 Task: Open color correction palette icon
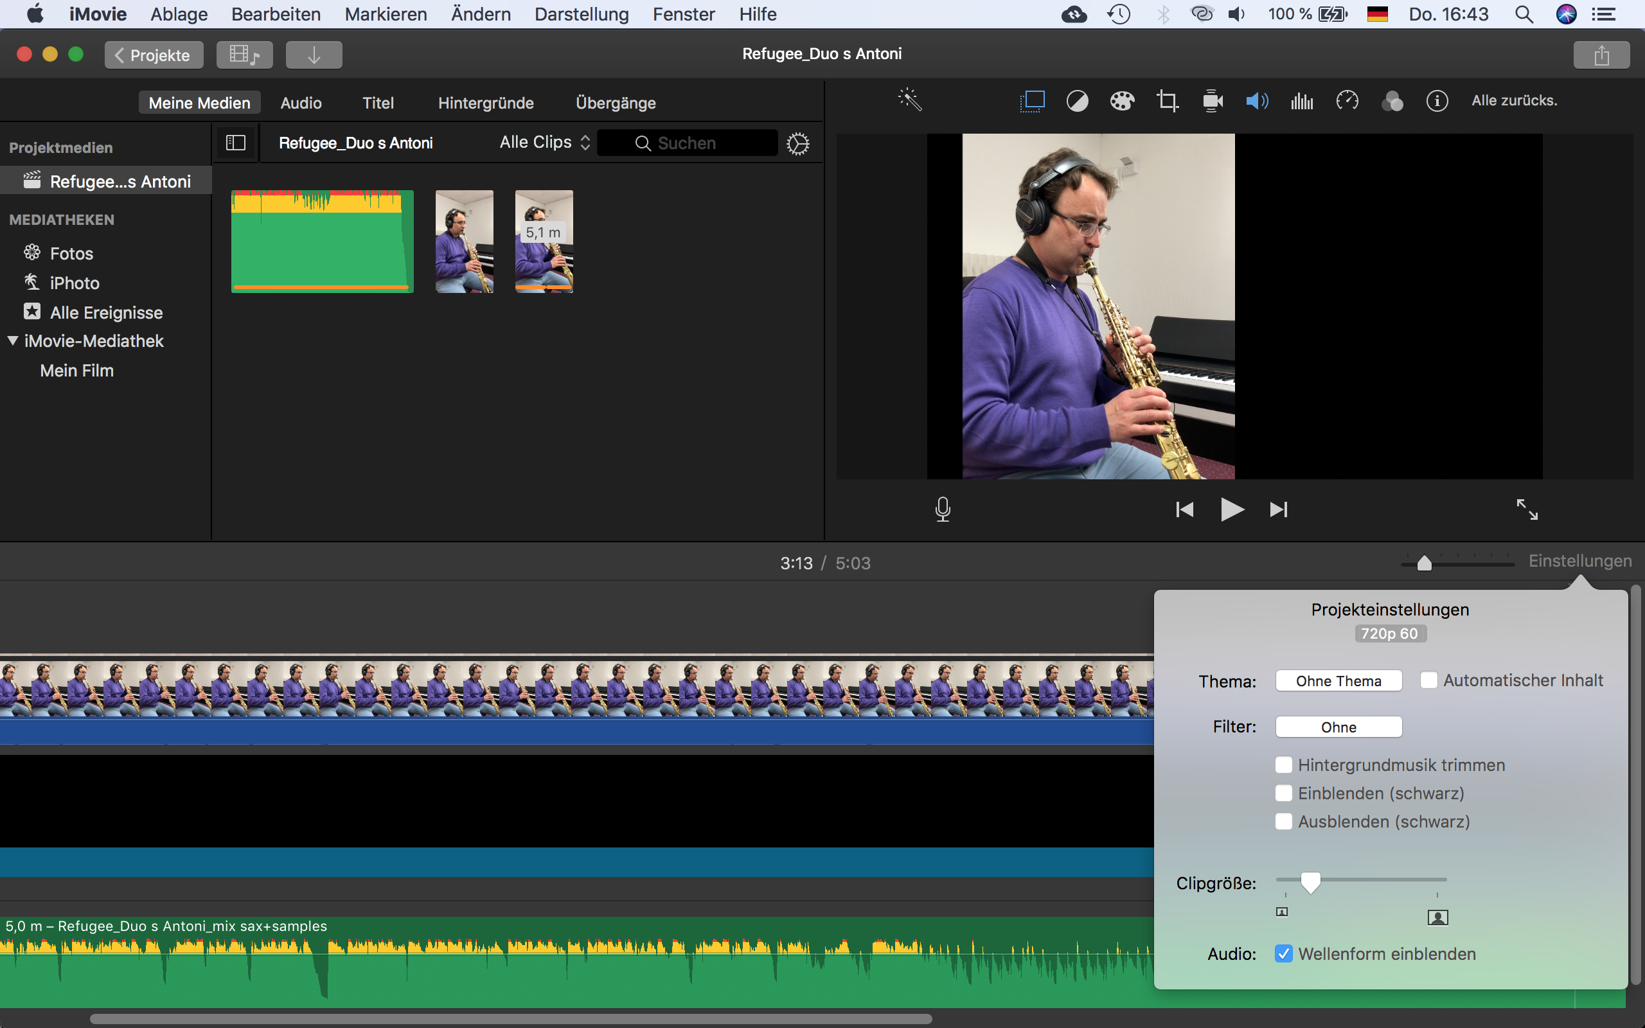click(1121, 102)
